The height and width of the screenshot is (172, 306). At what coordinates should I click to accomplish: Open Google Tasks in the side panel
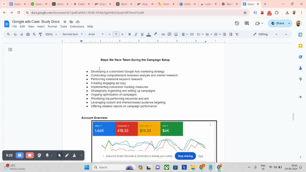click(300, 57)
